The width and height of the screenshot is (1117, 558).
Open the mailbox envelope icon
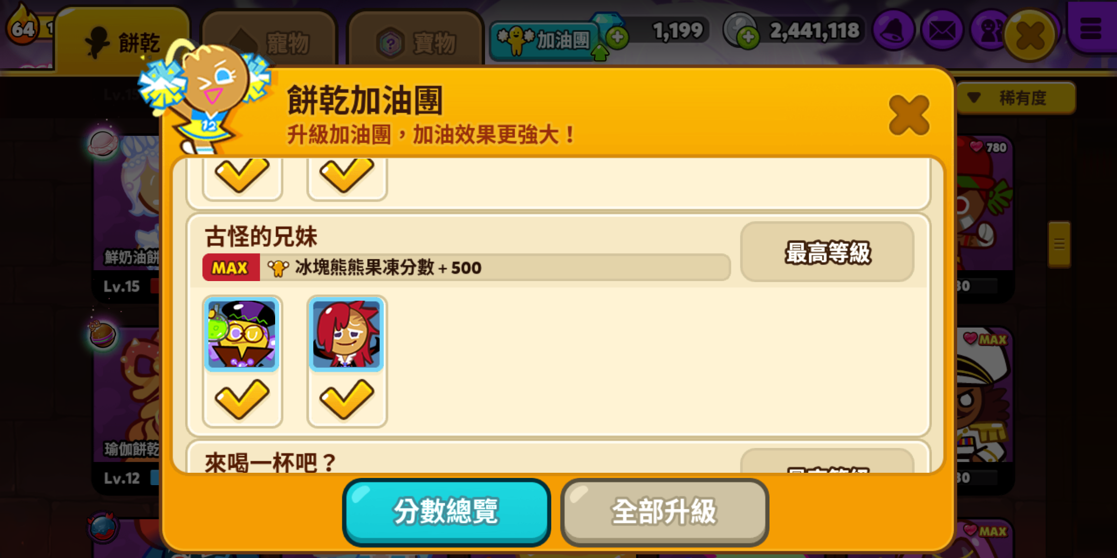coord(942,30)
